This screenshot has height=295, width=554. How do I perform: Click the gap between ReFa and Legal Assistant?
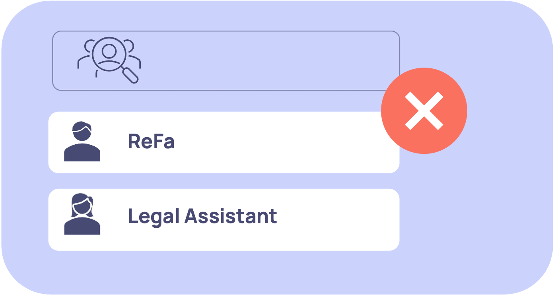coord(224,181)
